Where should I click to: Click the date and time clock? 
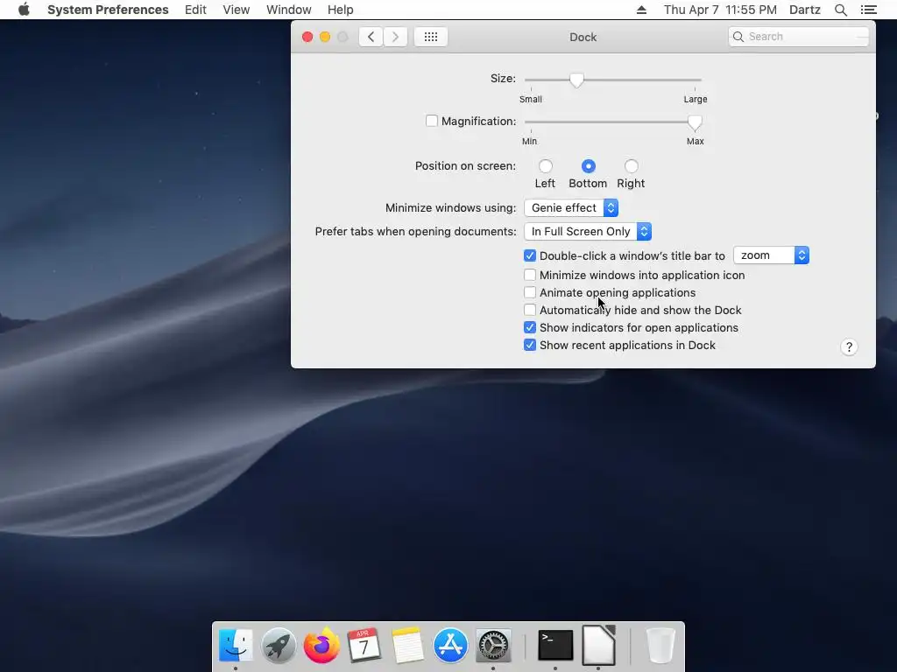(720, 10)
